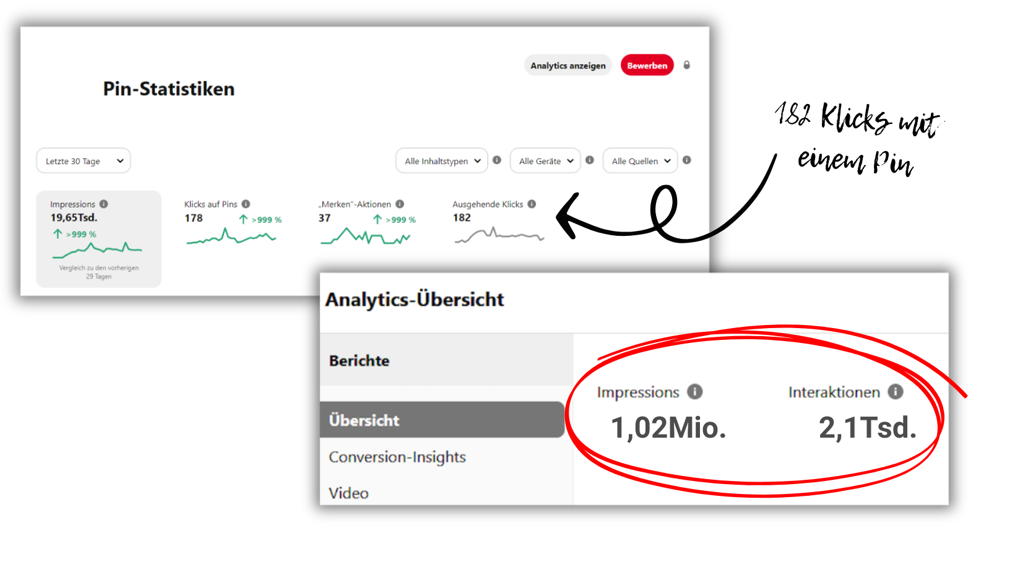Click the red Bewerben button
This screenshot has width=1015, height=572.
647,66
